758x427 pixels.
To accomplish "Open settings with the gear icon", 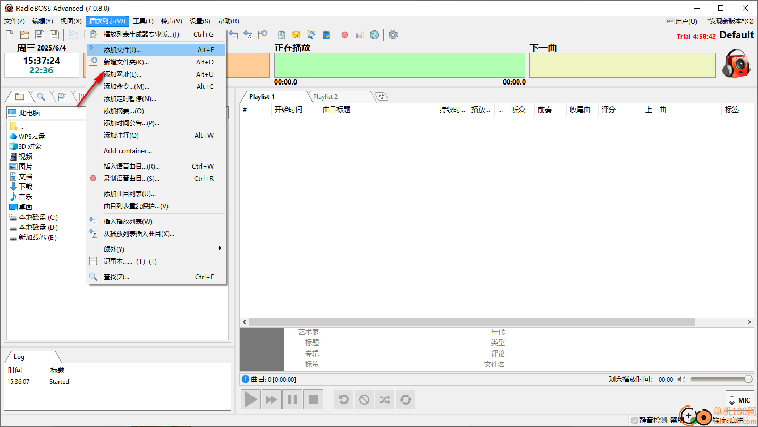I will (x=393, y=35).
